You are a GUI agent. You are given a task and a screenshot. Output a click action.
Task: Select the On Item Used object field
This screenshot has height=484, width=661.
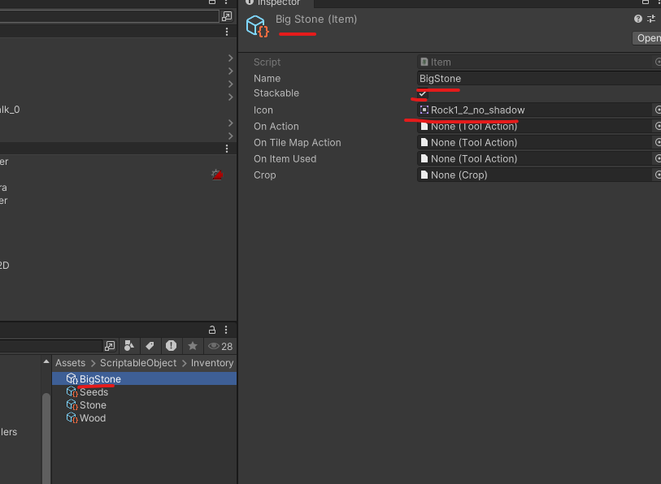pyautogui.click(x=534, y=159)
